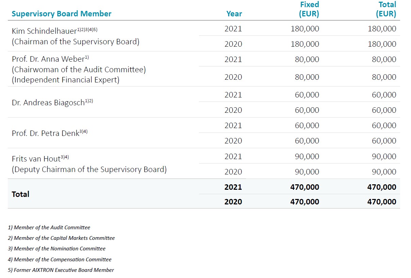411x278 pixels.
Task: Click the 'Supervisory Board Member' column header
Action: pyautogui.click(x=62, y=14)
